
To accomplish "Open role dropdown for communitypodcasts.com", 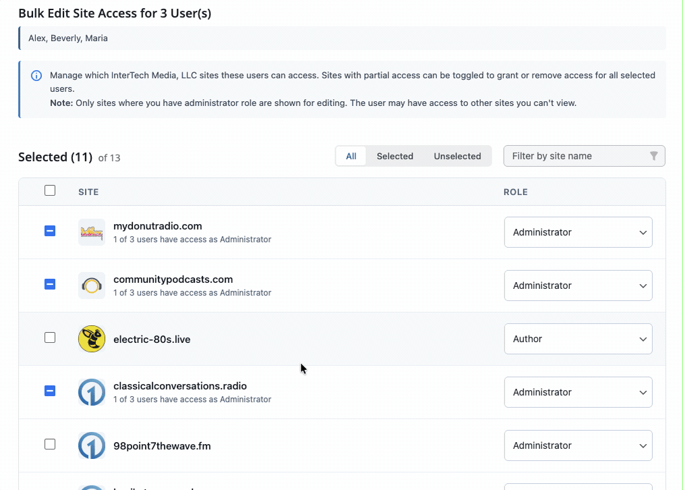I will 578,285.
